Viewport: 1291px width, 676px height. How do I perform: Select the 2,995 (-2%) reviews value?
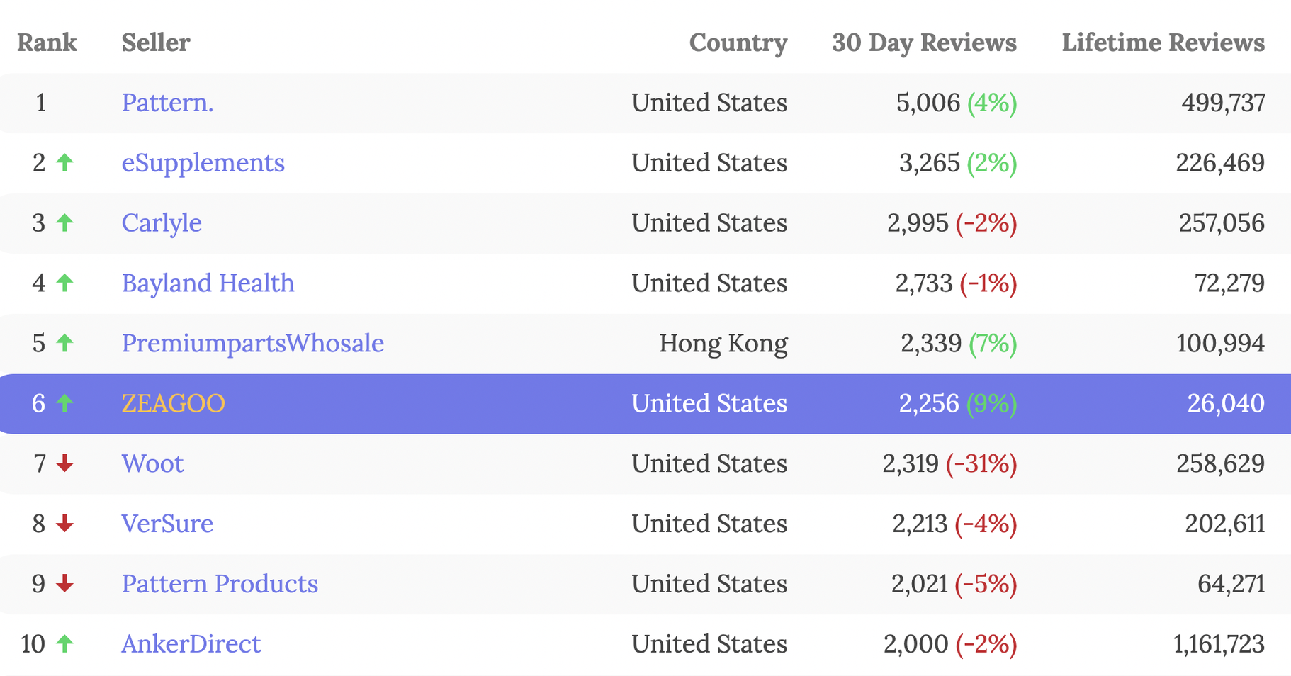(952, 223)
